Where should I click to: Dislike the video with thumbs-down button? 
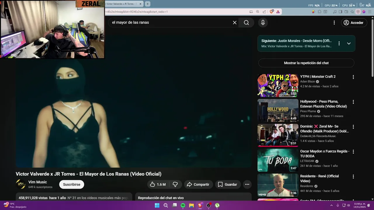pyautogui.click(x=175, y=184)
